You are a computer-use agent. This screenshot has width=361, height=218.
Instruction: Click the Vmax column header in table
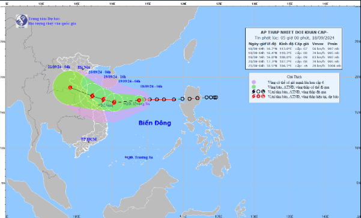(318, 44)
